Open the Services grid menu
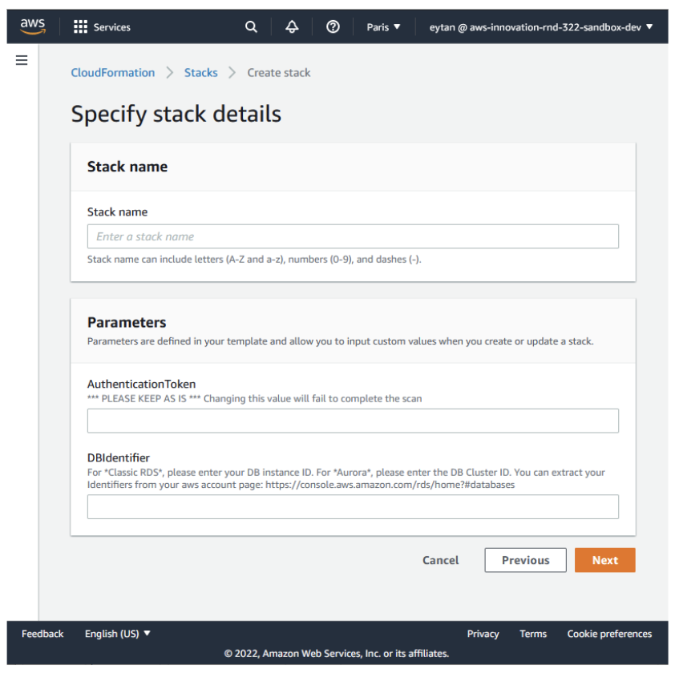 (102, 27)
